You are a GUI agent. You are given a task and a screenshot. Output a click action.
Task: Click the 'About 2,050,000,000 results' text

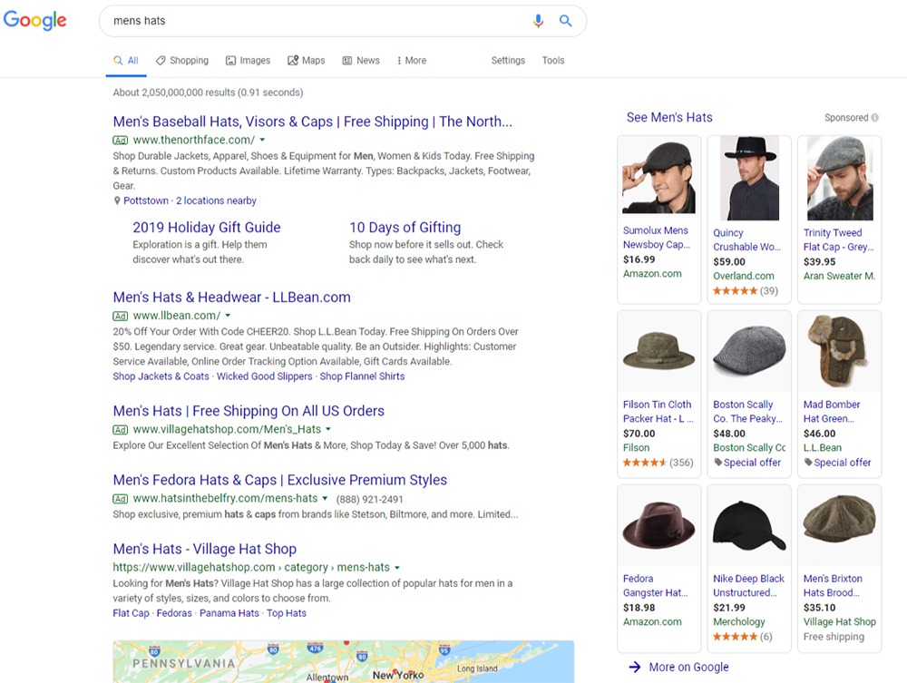(x=208, y=93)
